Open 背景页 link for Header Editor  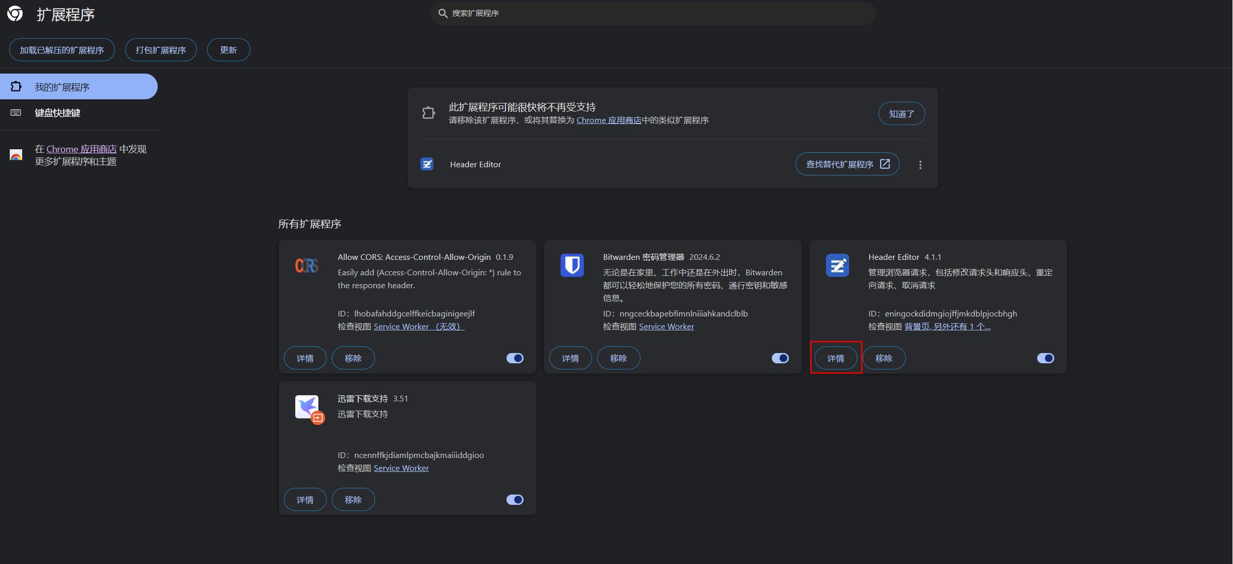point(948,326)
